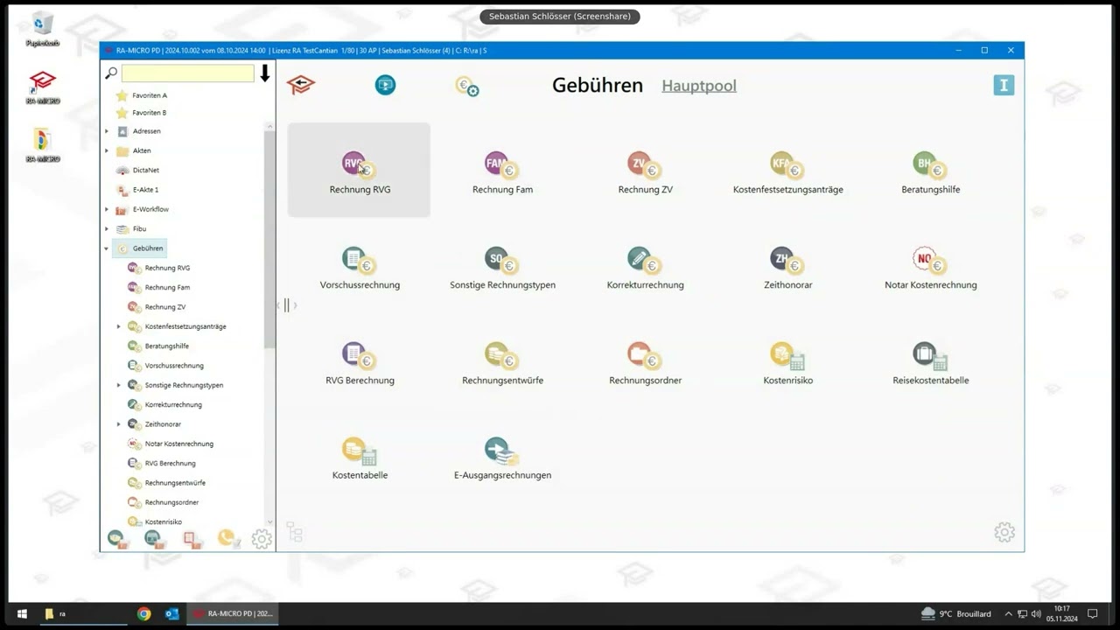Click the black down arrow next to search
Screen dimensions: 1120x630
[x=265, y=73]
